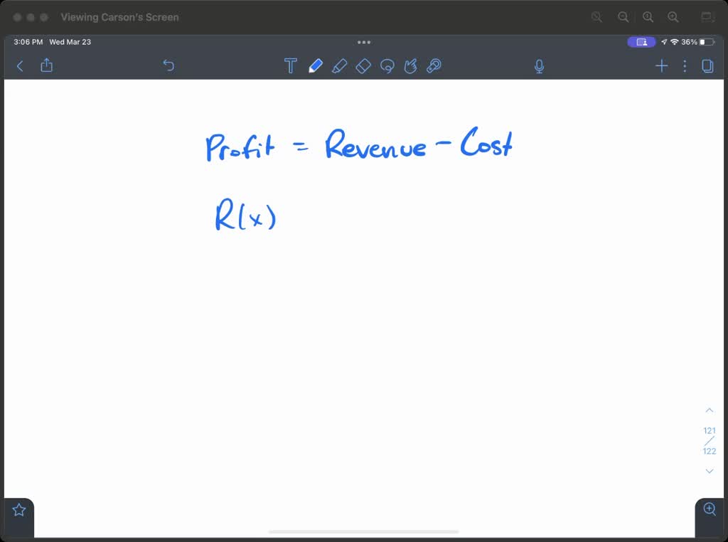
Task: Go to previous page with up chevron
Action: 709,410
